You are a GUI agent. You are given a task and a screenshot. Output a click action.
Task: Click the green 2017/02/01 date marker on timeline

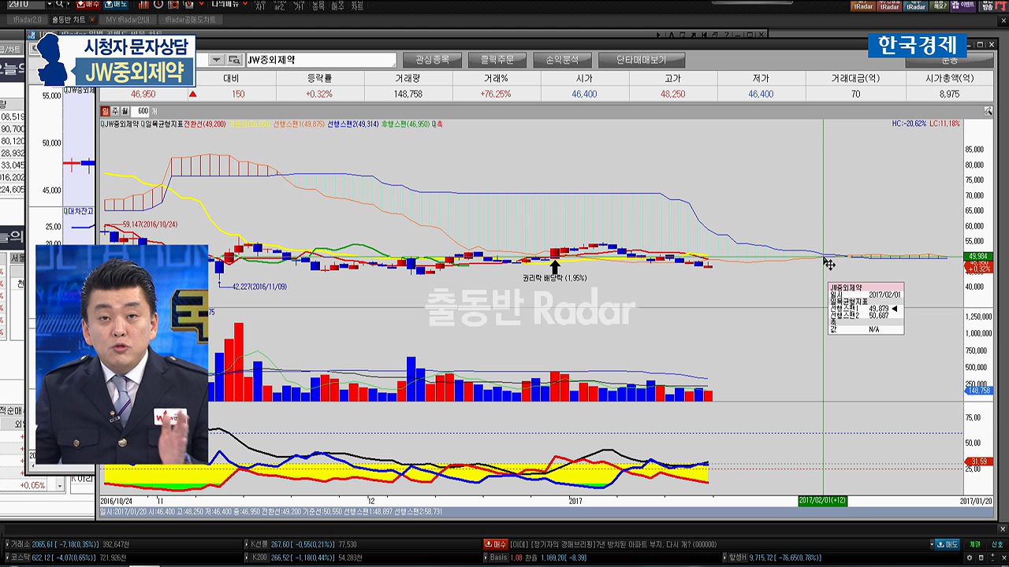pyautogui.click(x=822, y=501)
